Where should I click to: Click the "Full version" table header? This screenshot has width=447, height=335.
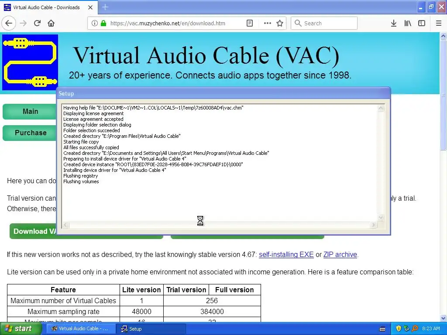pyautogui.click(x=234, y=290)
